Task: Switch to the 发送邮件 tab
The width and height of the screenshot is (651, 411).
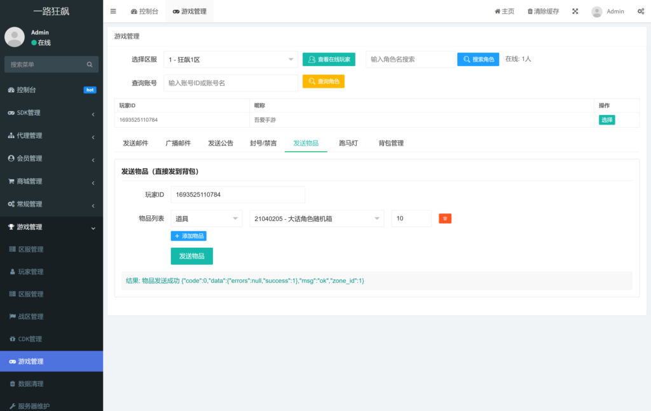Action: (135, 143)
